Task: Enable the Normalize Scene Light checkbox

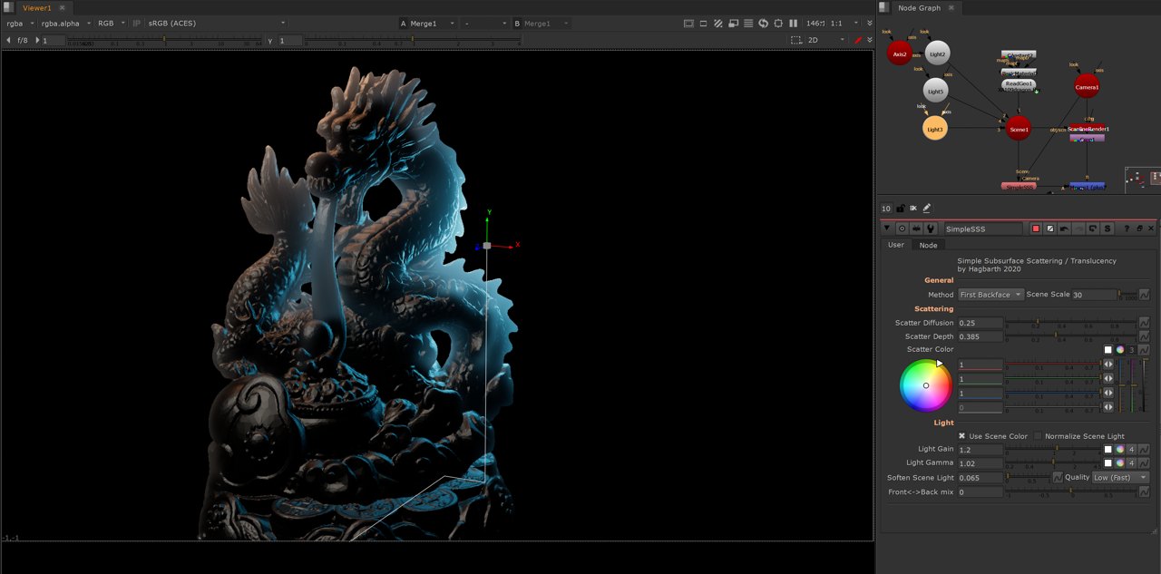Action: (x=1039, y=436)
